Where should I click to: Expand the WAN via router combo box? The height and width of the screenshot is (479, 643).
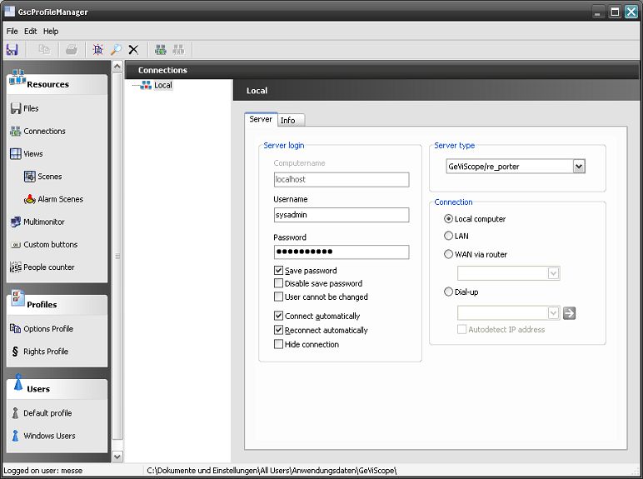point(553,273)
